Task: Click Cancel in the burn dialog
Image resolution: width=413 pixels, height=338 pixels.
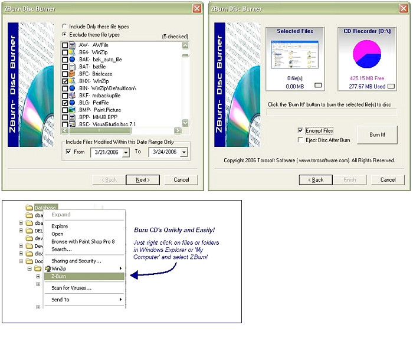Action: [388, 180]
